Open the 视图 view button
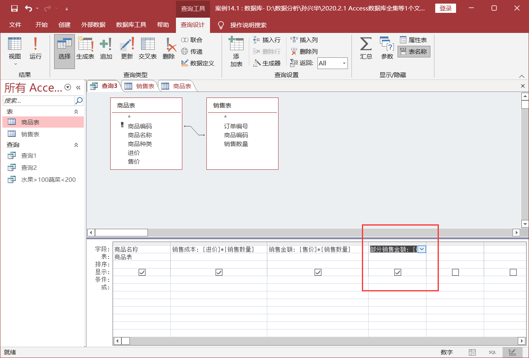 point(15,51)
